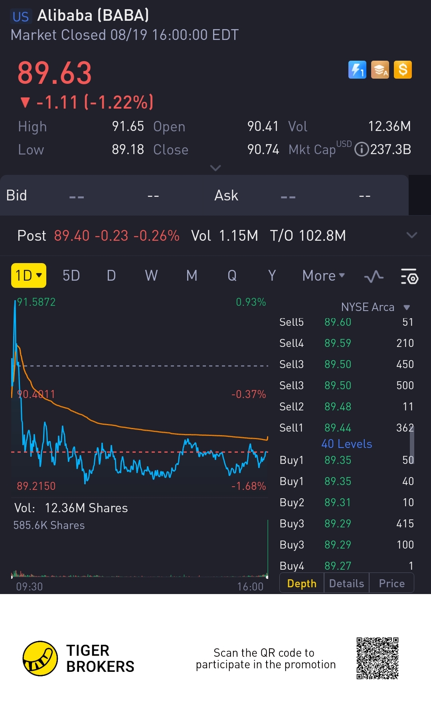The image size is (431, 723).
Task: Switch to the Price tab
Action: click(391, 583)
